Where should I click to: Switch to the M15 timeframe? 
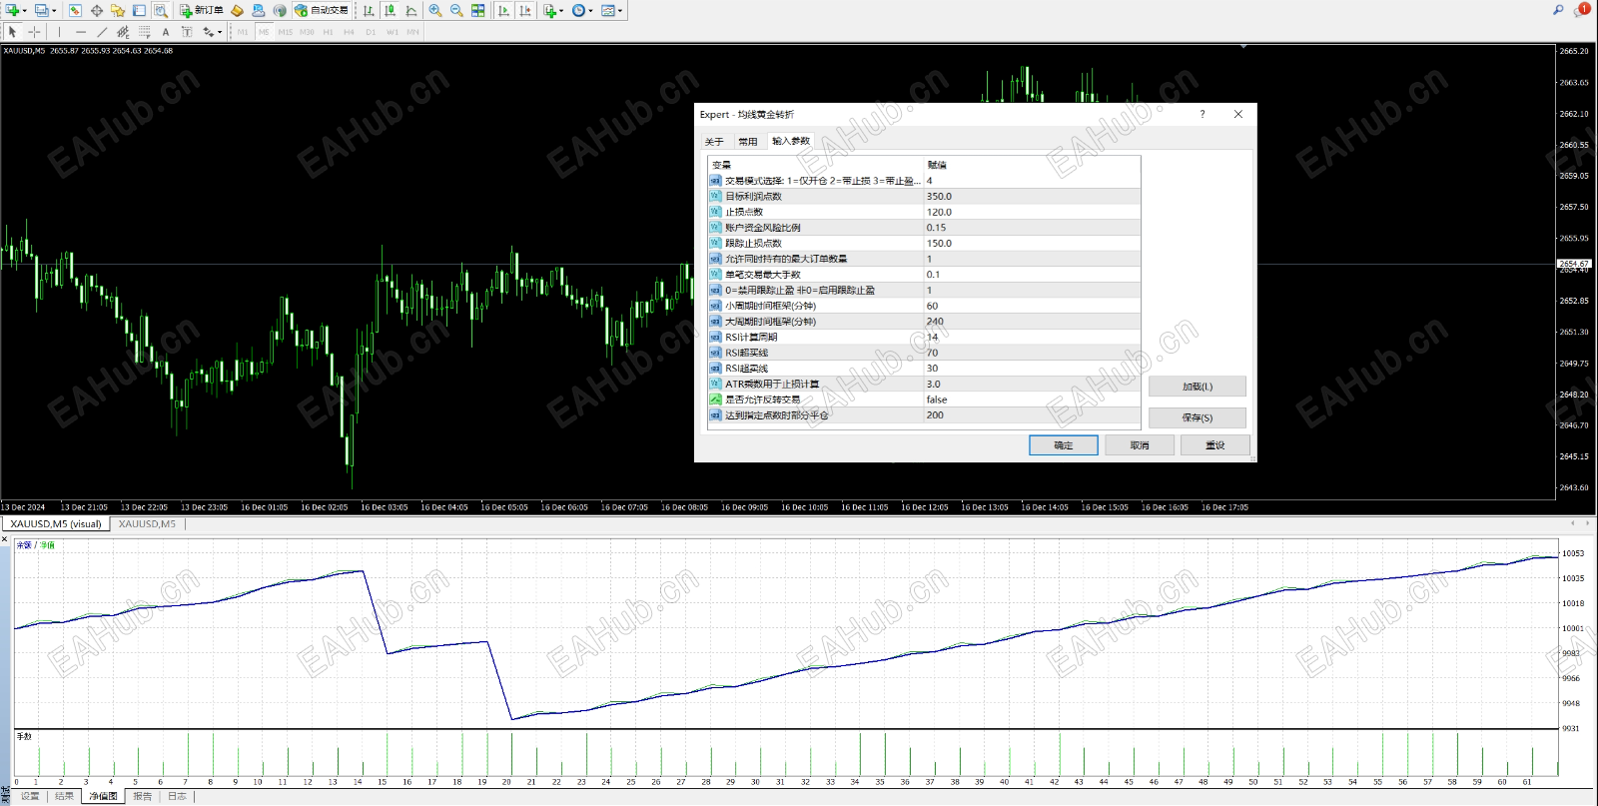coord(286,32)
